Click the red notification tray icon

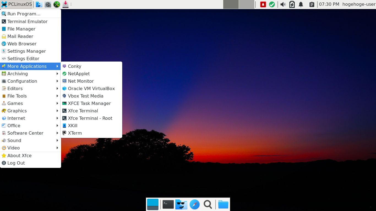263,4
